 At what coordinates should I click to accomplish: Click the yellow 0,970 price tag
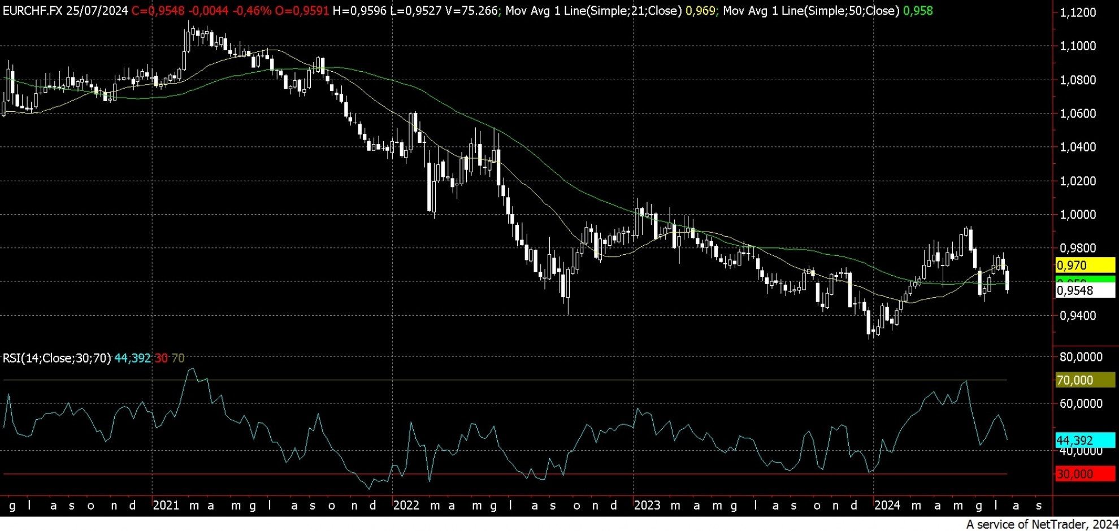[x=1085, y=265]
